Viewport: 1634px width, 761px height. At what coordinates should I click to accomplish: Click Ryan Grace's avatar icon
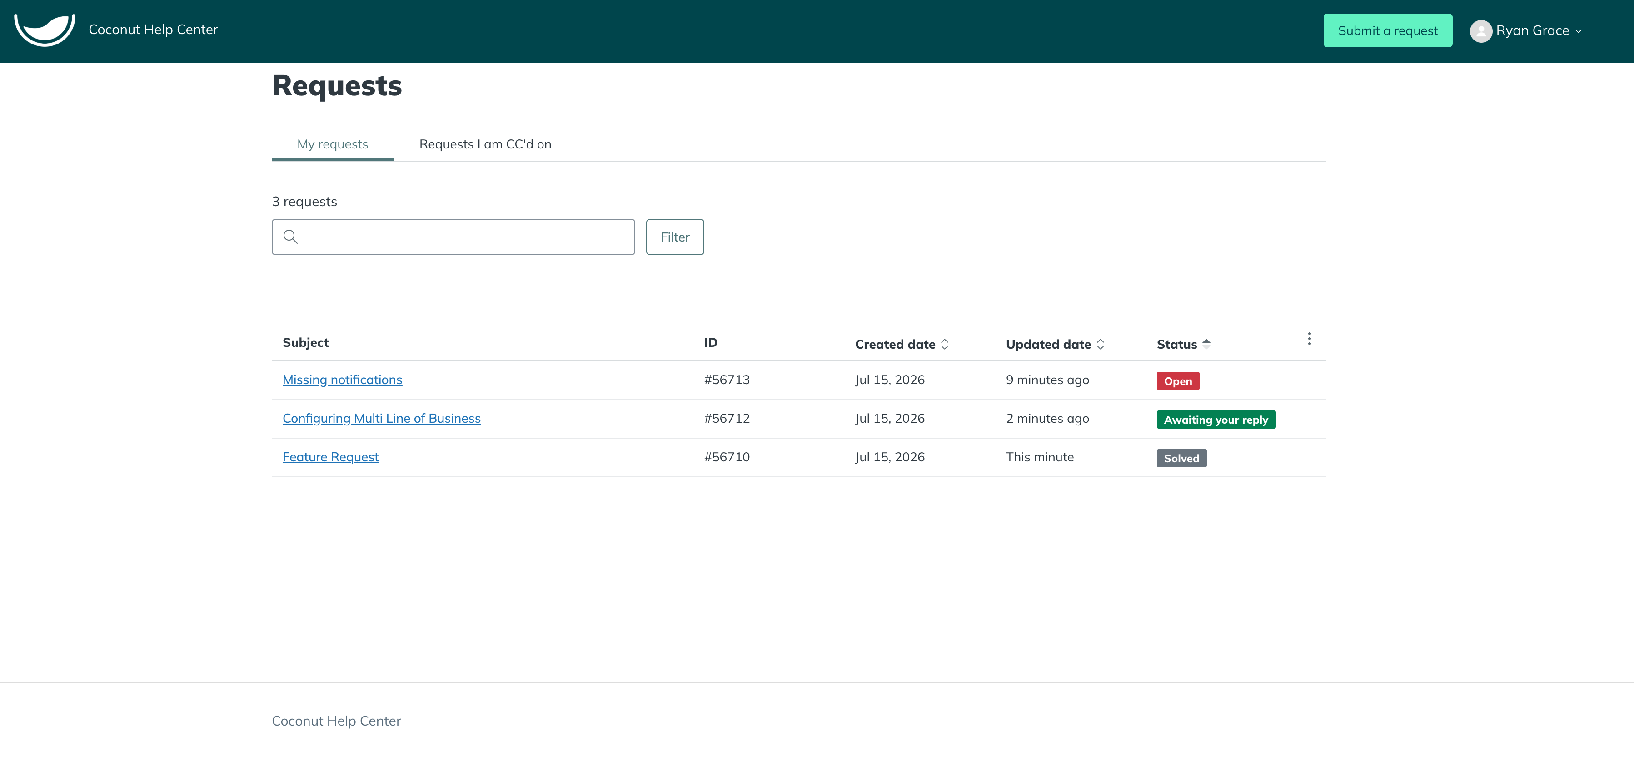pyautogui.click(x=1480, y=31)
